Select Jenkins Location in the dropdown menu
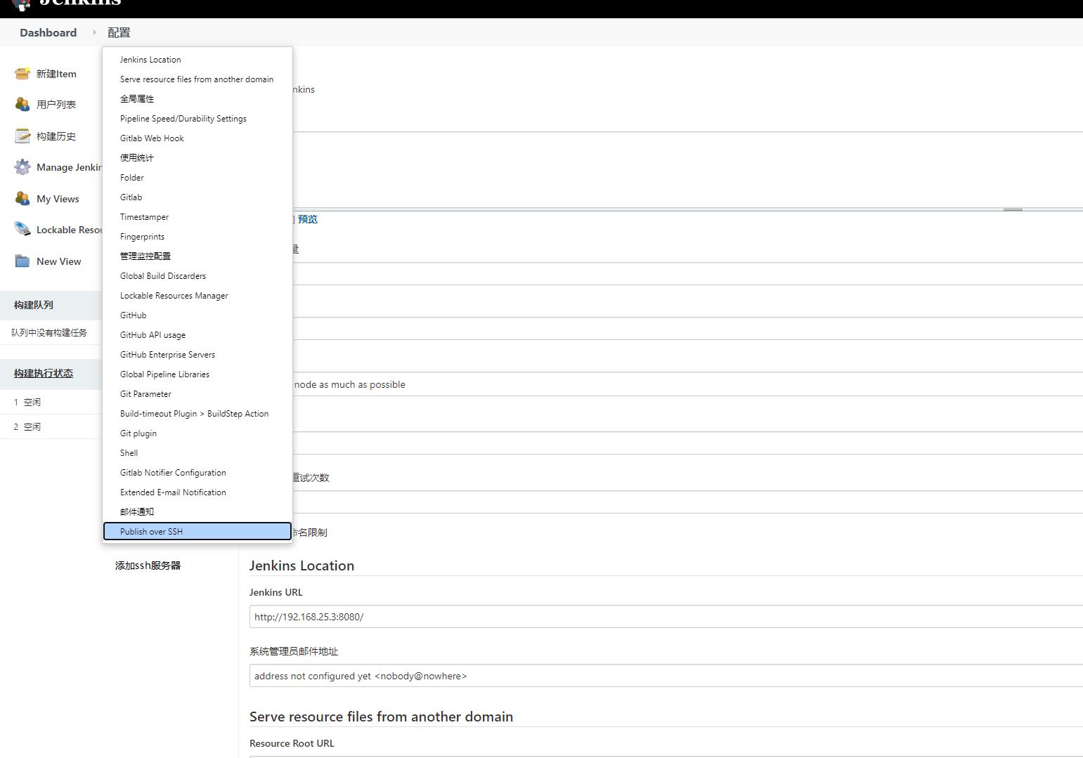1083x758 pixels. (x=197, y=60)
